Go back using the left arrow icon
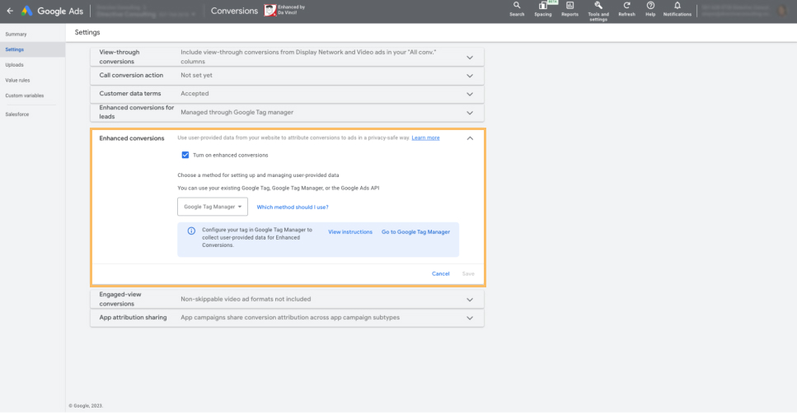Image resolution: width=797 pixels, height=415 pixels. [x=10, y=11]
